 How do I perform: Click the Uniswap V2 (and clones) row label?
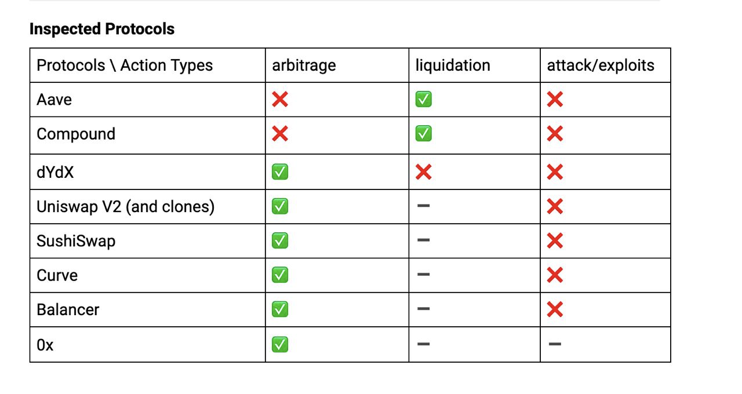125,206
